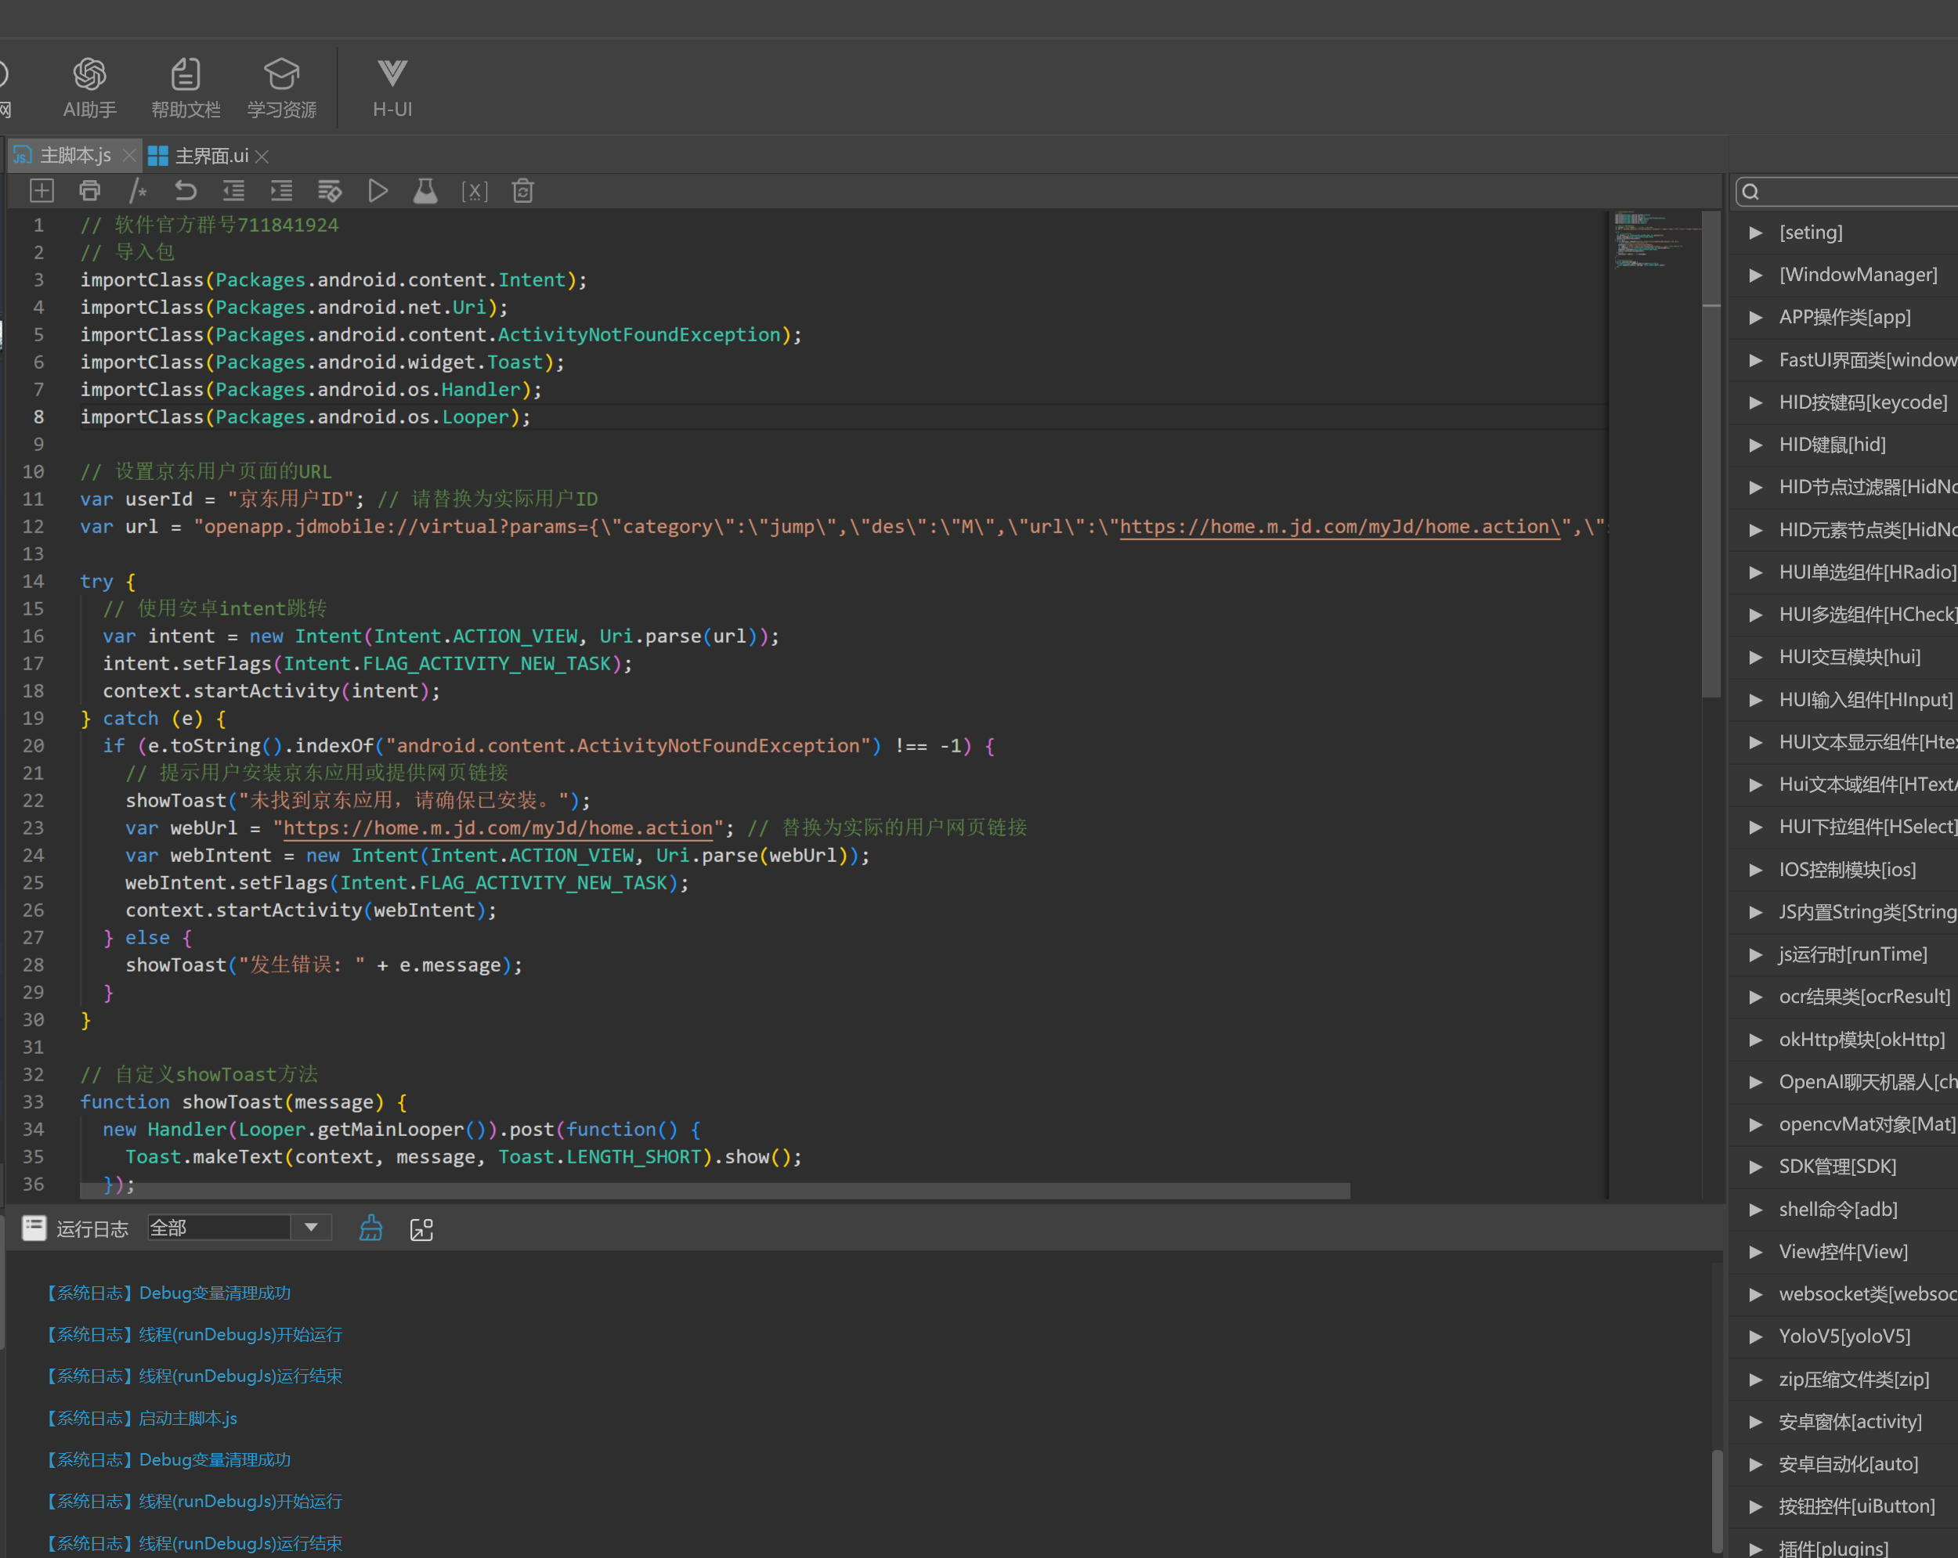Expand YoloV5[yoloV5] node
Screen dimensions: 1958x1558
1755,1336
